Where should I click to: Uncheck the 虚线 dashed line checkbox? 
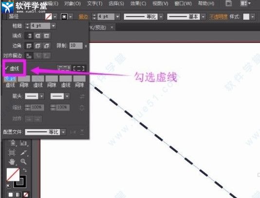pos(7,68)
